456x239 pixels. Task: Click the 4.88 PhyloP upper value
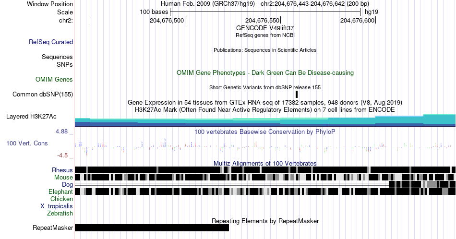pyautogui.click(x=61, y=131)
